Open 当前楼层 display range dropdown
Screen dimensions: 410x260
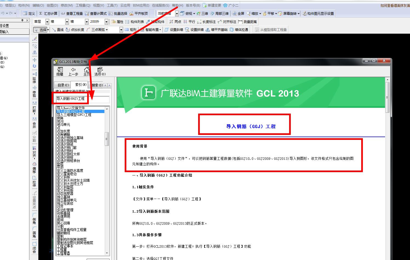pos(177,13)
